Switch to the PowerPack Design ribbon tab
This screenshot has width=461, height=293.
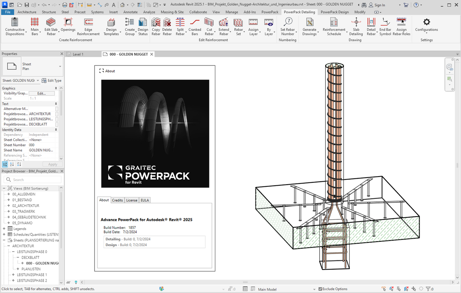coord(335,12)
